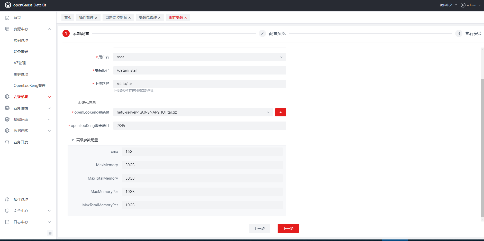Open the 用户名 root dropdown

199,57
